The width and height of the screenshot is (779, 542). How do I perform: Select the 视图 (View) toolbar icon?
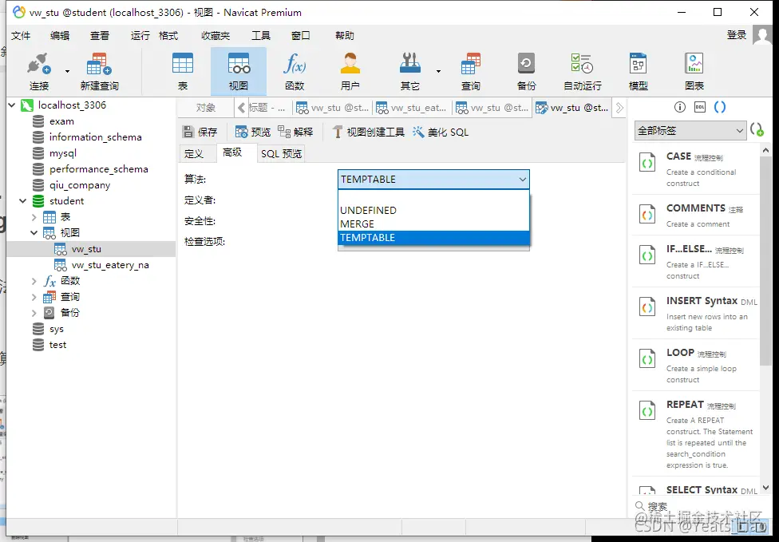click(239, 72)
